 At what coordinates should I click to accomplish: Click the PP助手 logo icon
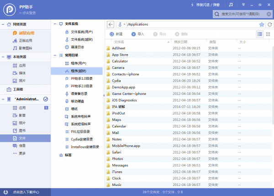pyautogui.click(x=10, y=10)
